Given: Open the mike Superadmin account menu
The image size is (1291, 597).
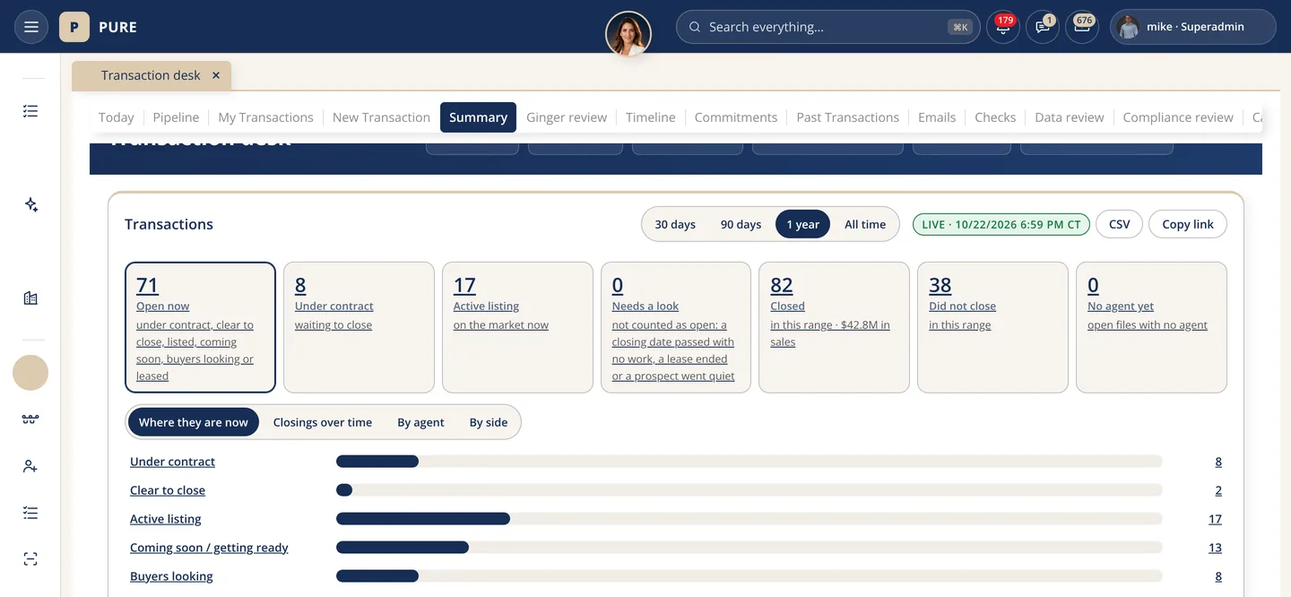Looking at the screenshot, I should point(1192,27).
